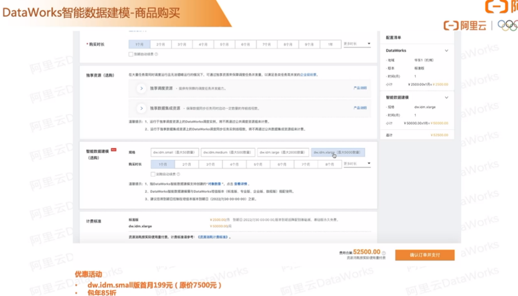Click 华东1（杭州）region value in 配置清单

pos(424,60)
